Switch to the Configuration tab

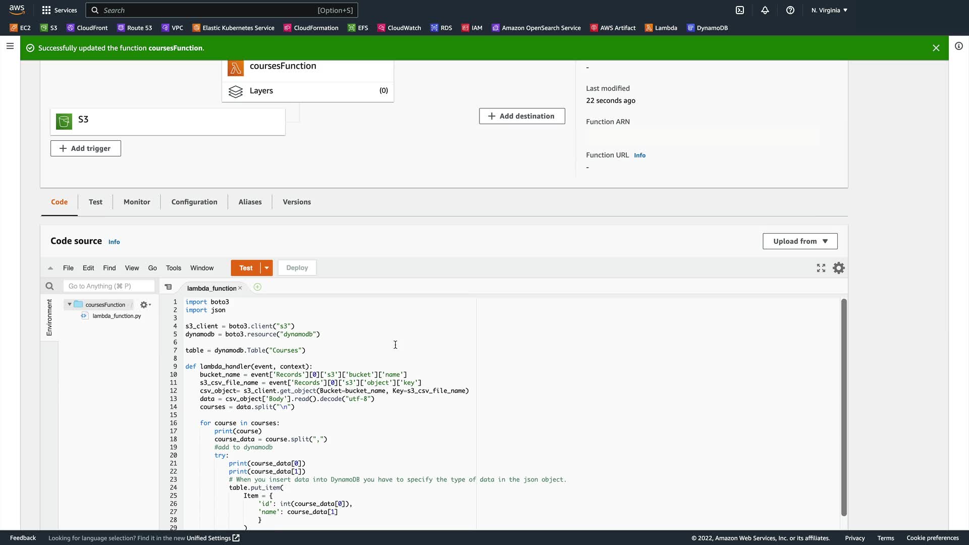(x=194, y=202)
